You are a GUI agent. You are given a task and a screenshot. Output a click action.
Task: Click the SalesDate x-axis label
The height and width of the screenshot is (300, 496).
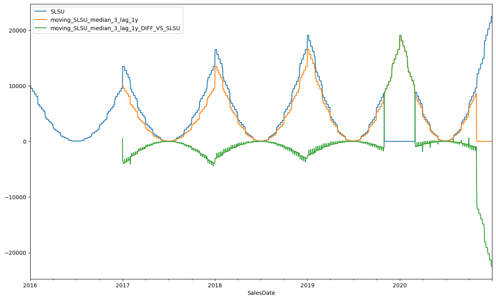[x=261, y=293]
